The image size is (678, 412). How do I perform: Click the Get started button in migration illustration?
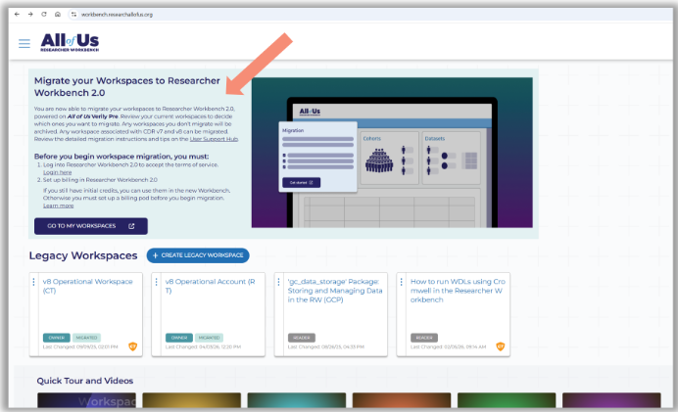302,183
